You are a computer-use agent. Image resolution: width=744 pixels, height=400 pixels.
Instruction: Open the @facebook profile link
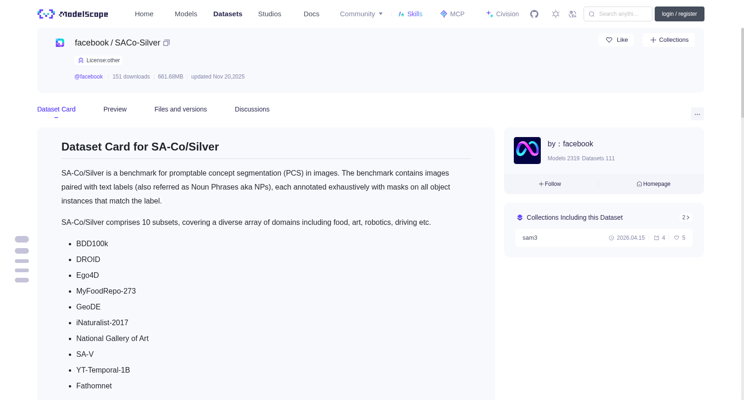[x=88, y=77]
